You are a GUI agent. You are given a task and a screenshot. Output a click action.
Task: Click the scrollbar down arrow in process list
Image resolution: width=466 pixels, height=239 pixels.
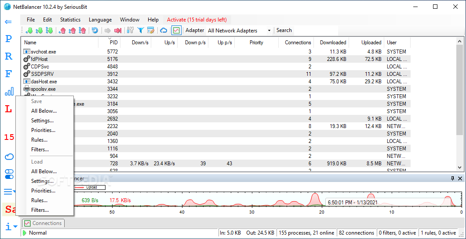[x=460, y=168]
